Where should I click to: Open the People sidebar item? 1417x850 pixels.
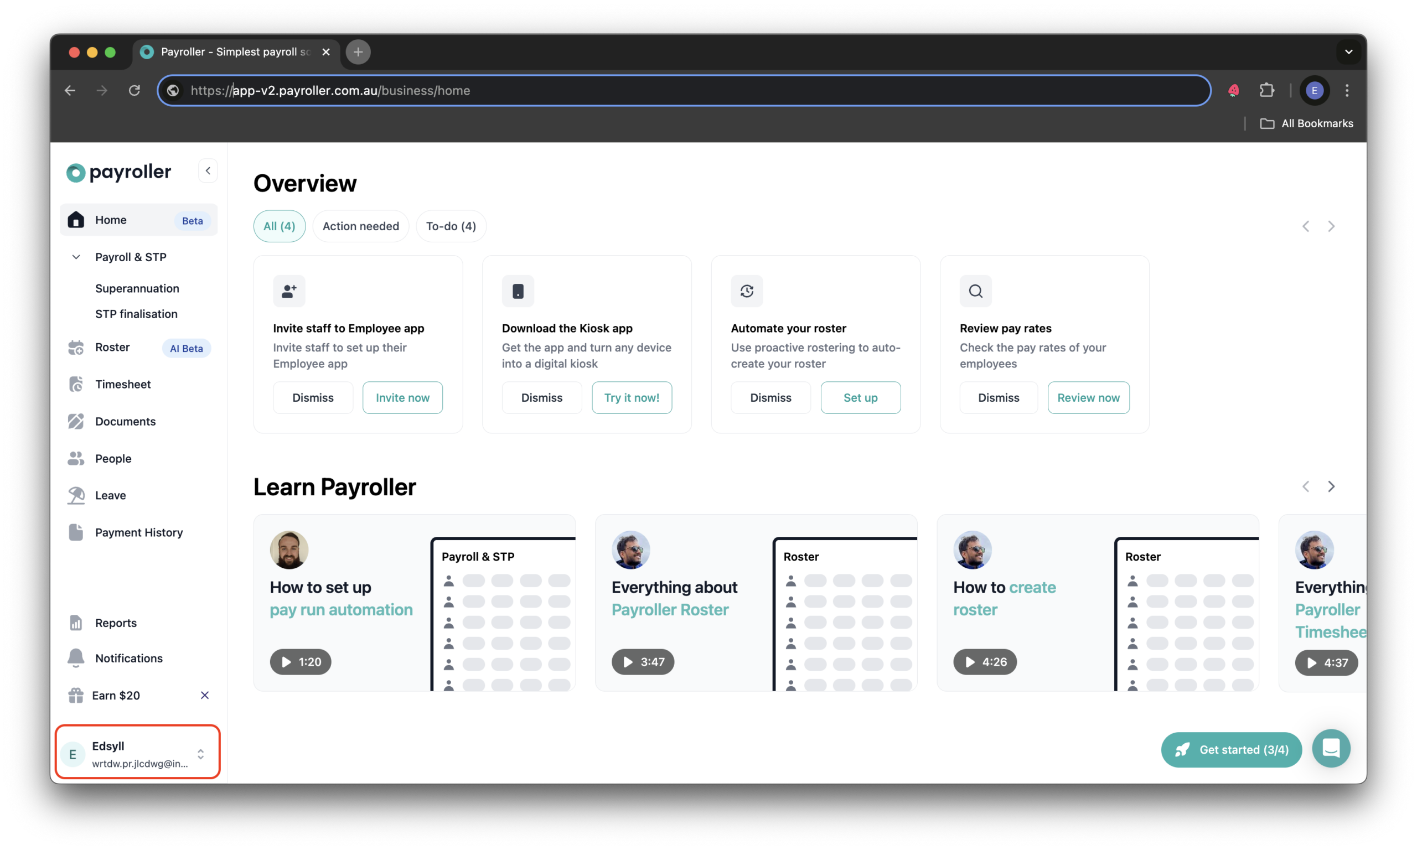(x=138, y=459)
